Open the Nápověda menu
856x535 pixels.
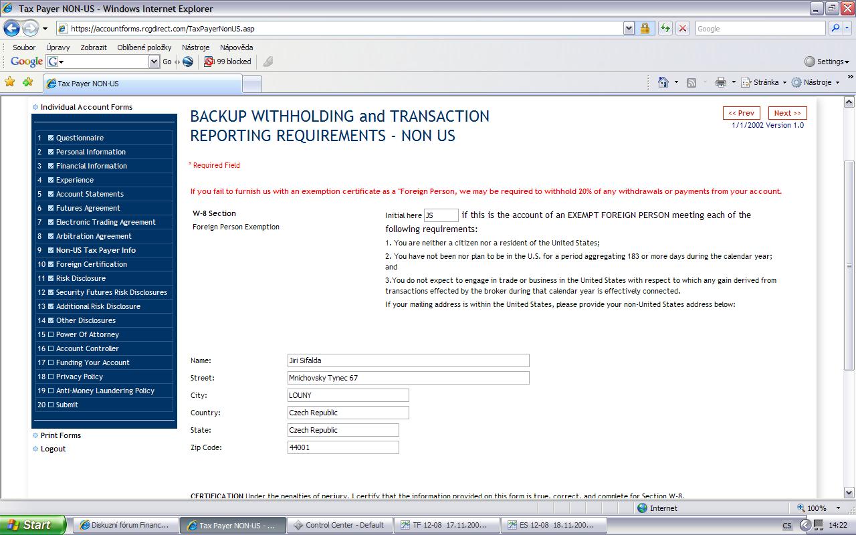pos(237,47)
